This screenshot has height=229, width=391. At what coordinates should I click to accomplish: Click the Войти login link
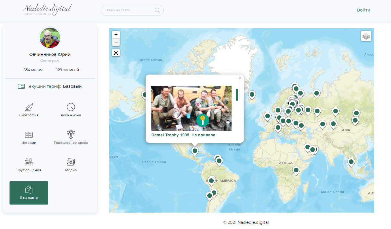pyautogui.click(x=364, y=10)
